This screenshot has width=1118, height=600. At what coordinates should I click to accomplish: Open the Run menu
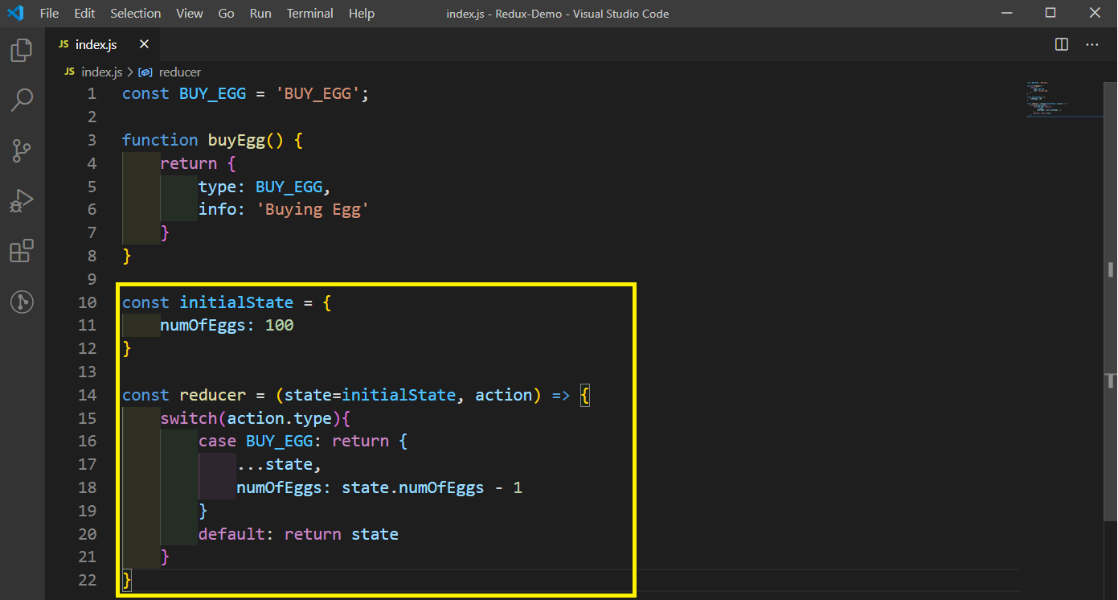(260, 13)
